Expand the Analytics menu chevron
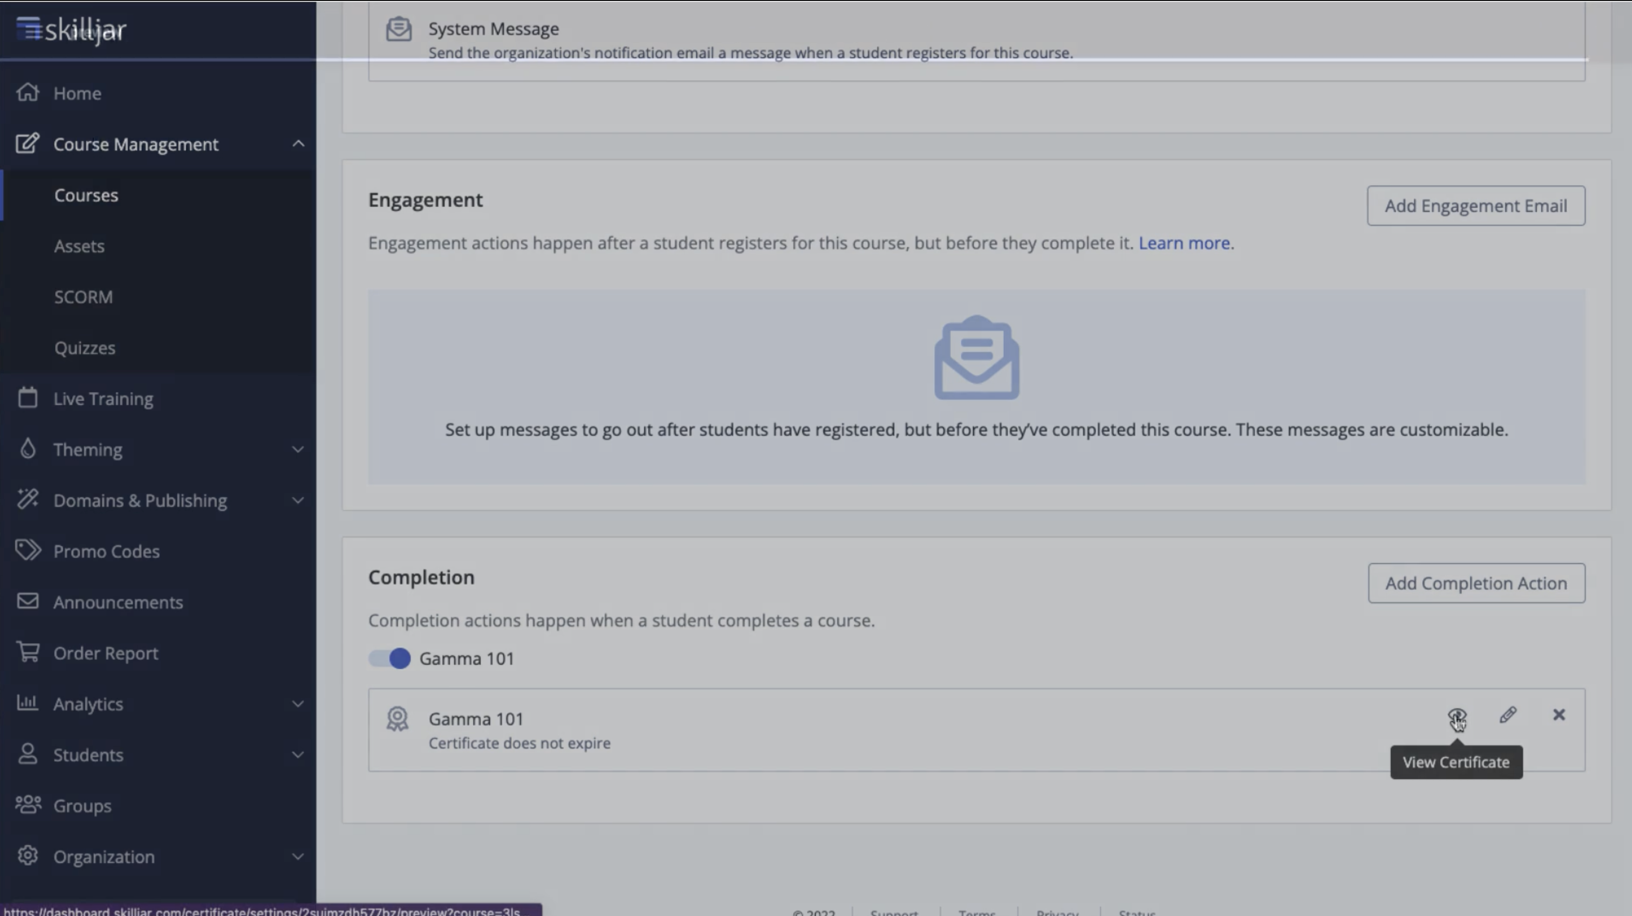1632x916 pixels. pos(297,704)
